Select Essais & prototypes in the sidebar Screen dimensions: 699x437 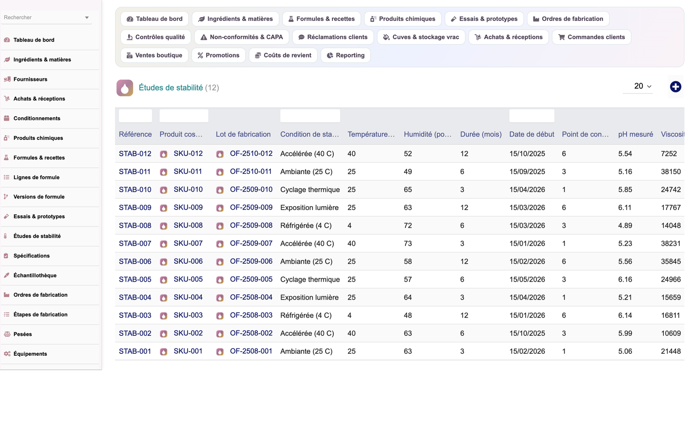[39, 217]
